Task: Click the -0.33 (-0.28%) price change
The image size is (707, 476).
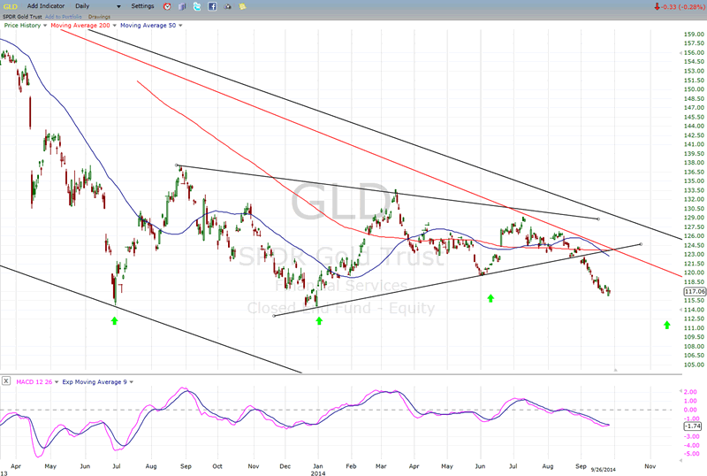Action: pos(682,7)
